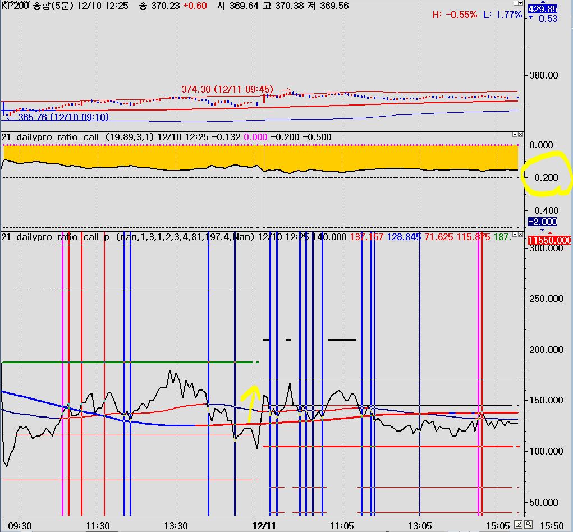Click the 09:30 time axis label
Image resolution: width=573 pixels, height=532 pixels.
20,526
